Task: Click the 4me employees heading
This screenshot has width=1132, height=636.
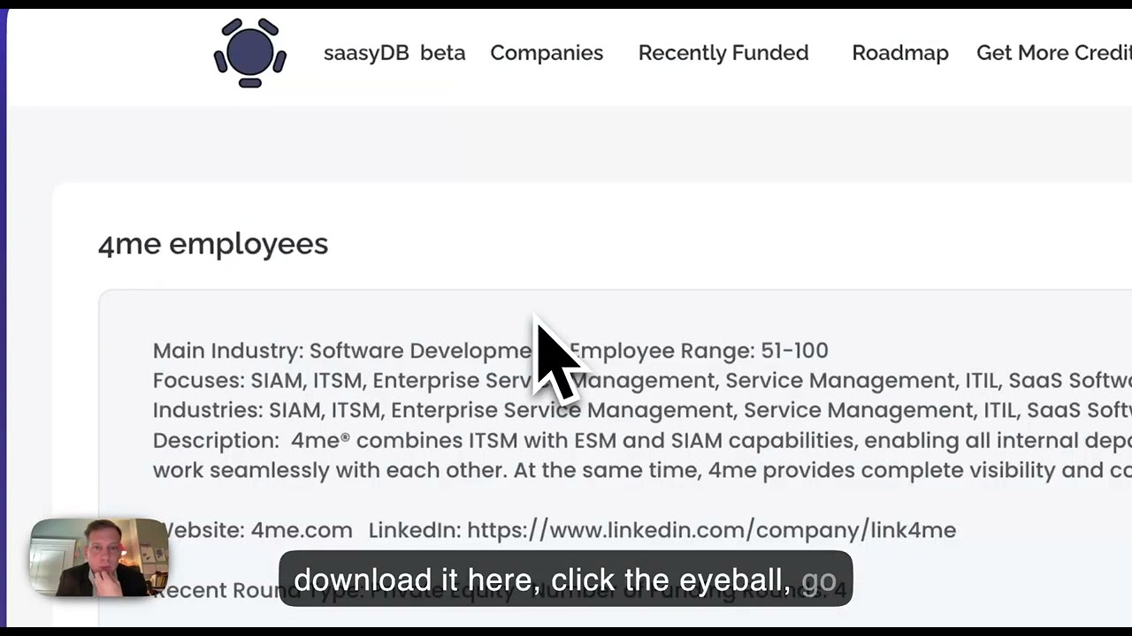Action: (213, 245)
